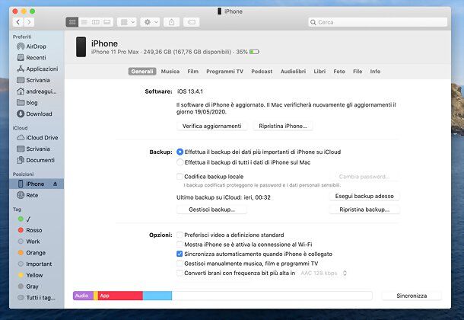464x320 pixels.
Task: Enable Gestisci manualmente musica, film checkbox
Action: coord(180,264)
